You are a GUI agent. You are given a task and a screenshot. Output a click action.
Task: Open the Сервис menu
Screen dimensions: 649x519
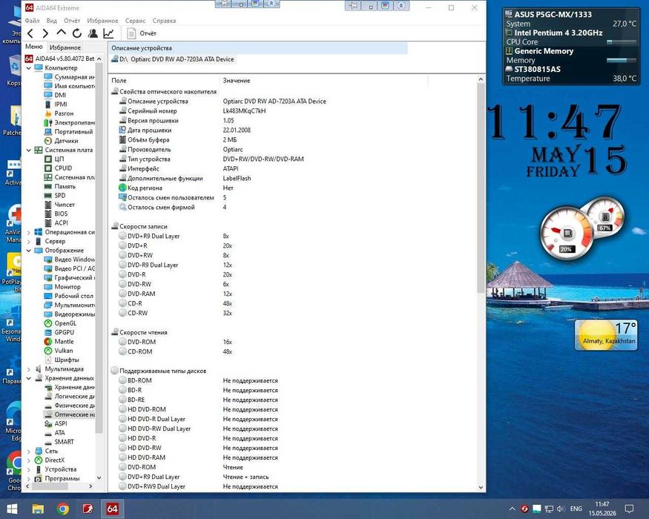coord(135,20)
